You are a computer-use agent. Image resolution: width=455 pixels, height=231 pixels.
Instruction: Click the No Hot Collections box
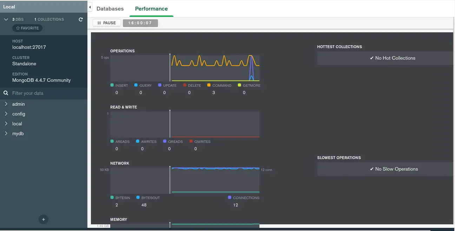click(386, 58)
